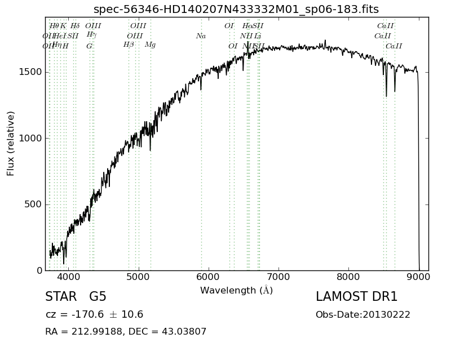Select the 'Obs-Date:20130222' text
The height and width of the screenshot is (338, 451).
[362, 314]
